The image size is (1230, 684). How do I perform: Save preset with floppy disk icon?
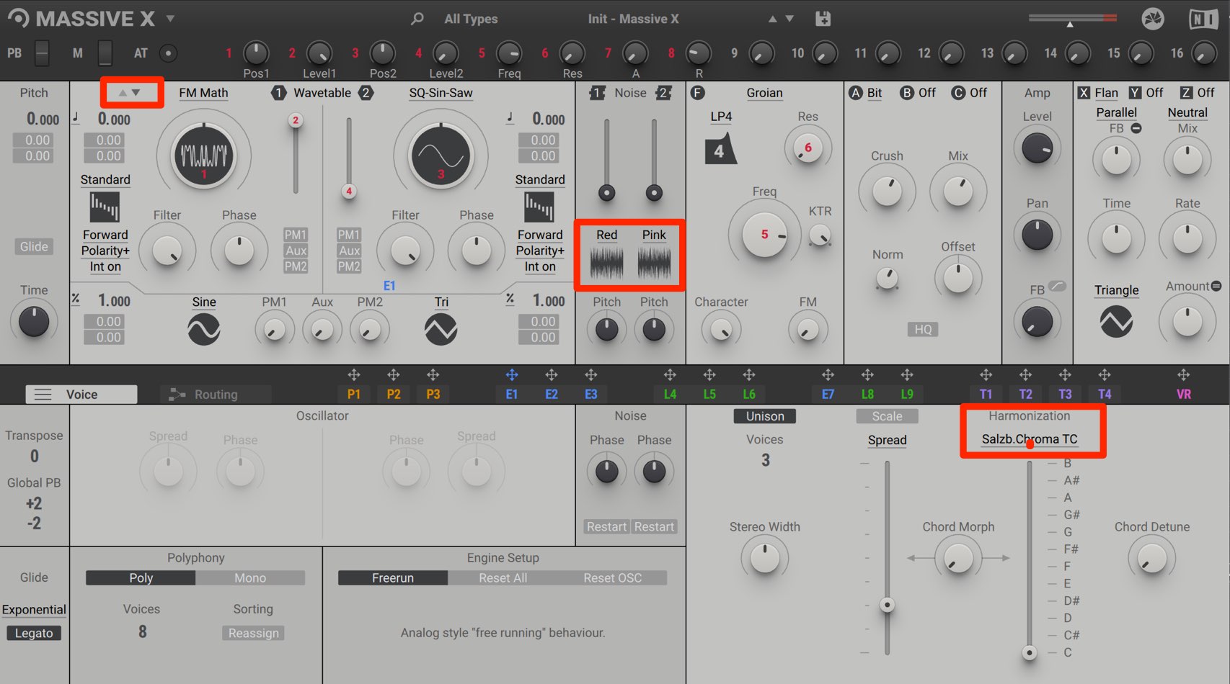pyautogui.click(x=823, y=19)
